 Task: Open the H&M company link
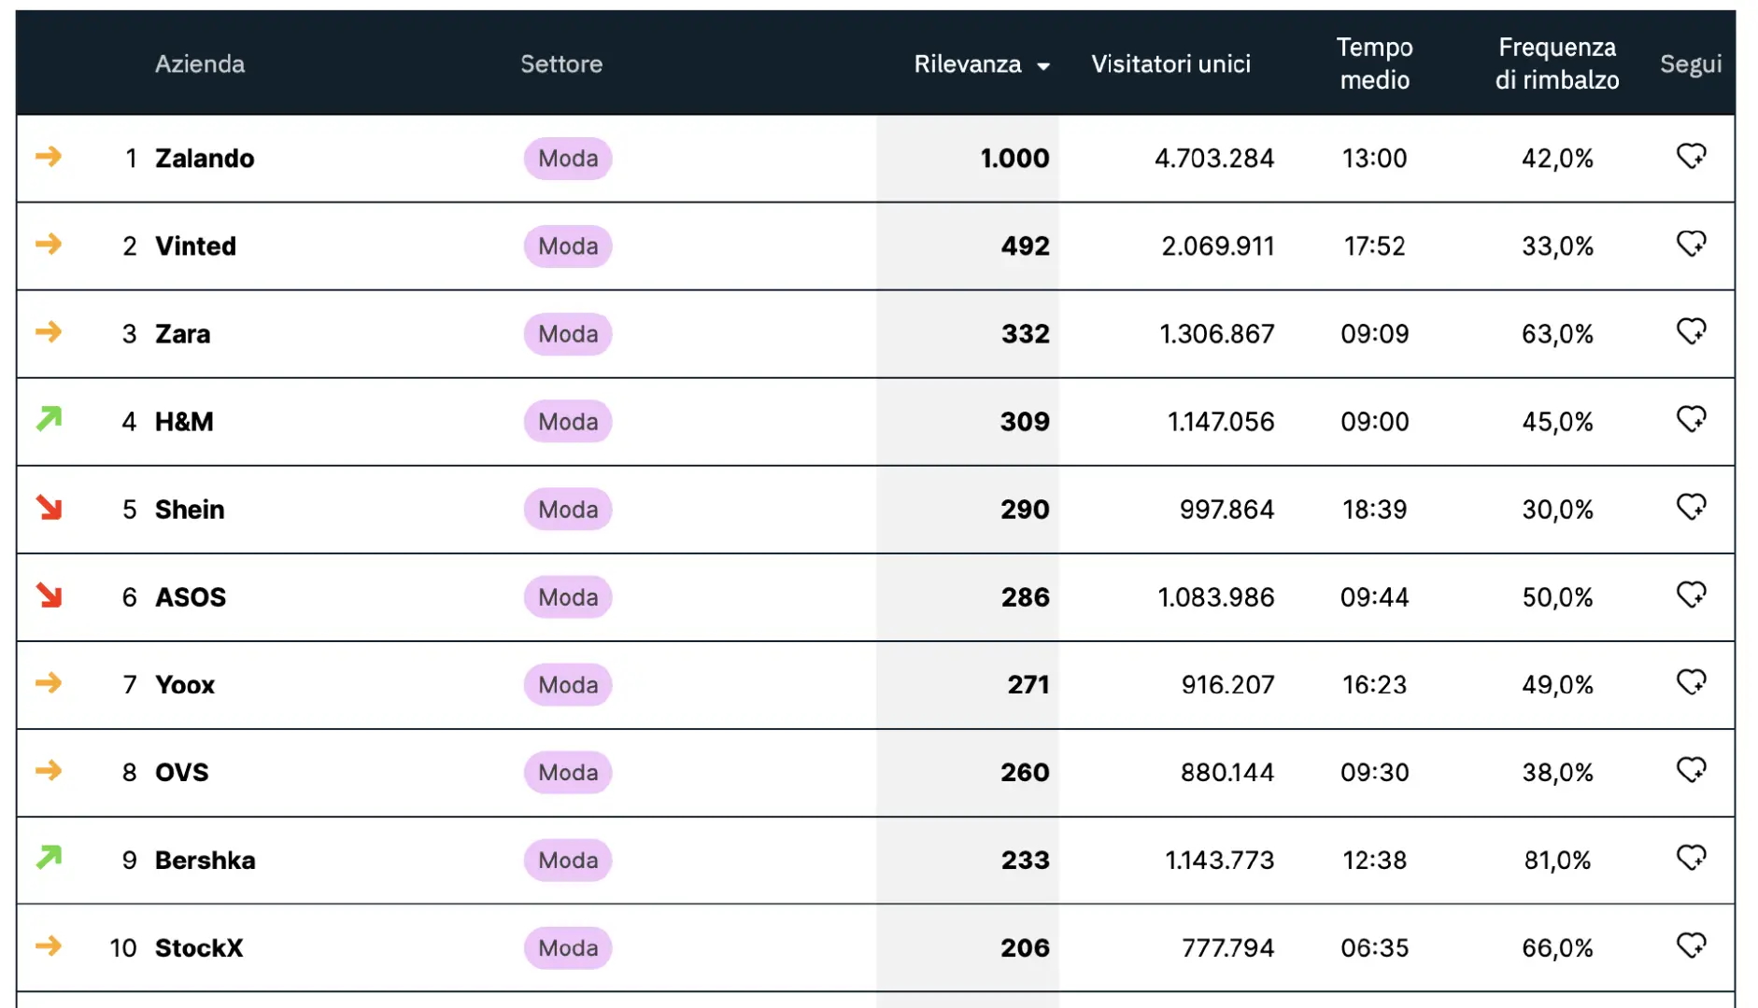pos(184,421)
